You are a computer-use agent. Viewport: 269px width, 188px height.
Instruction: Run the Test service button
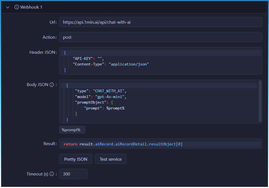click(x=110, y=159)
